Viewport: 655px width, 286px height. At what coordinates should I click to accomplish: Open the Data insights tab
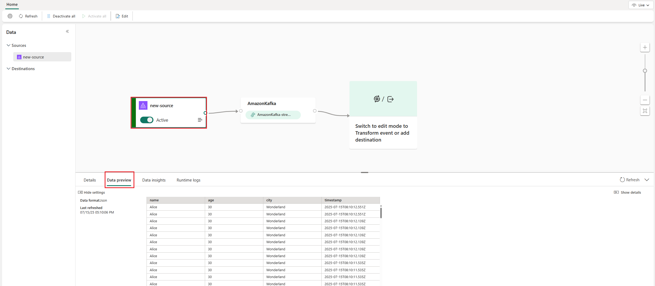point(154,180)
